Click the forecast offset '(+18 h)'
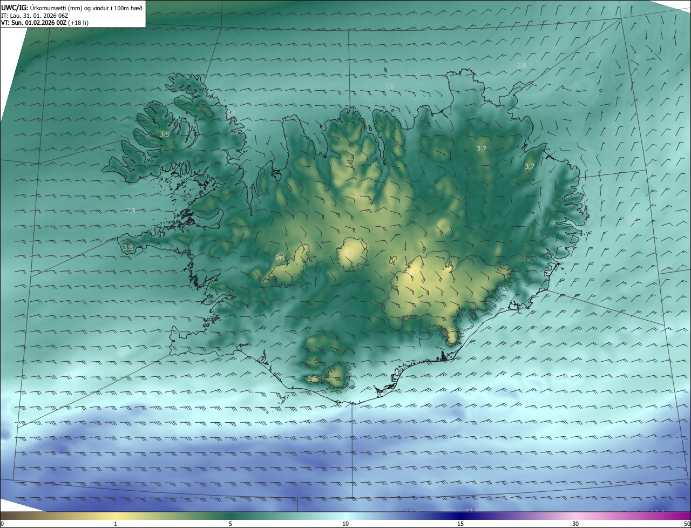 [78, 23]
